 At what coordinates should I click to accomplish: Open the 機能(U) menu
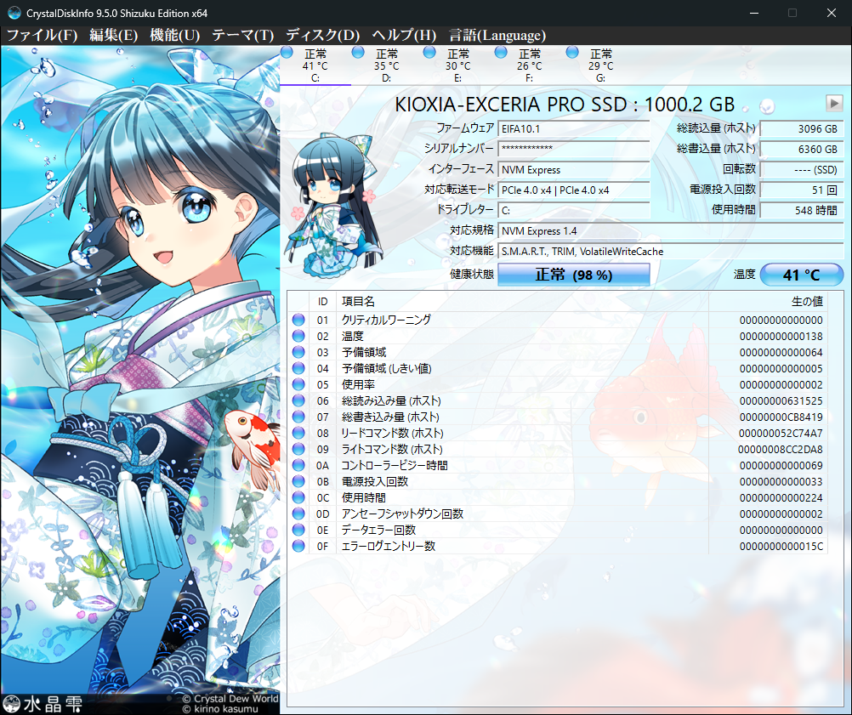(175, 36)
